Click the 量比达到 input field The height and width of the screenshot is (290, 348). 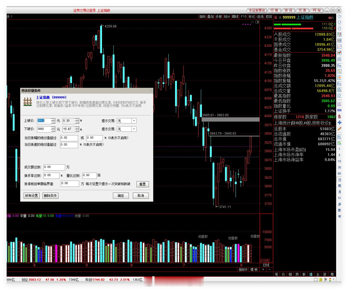[x=89, y=176]
